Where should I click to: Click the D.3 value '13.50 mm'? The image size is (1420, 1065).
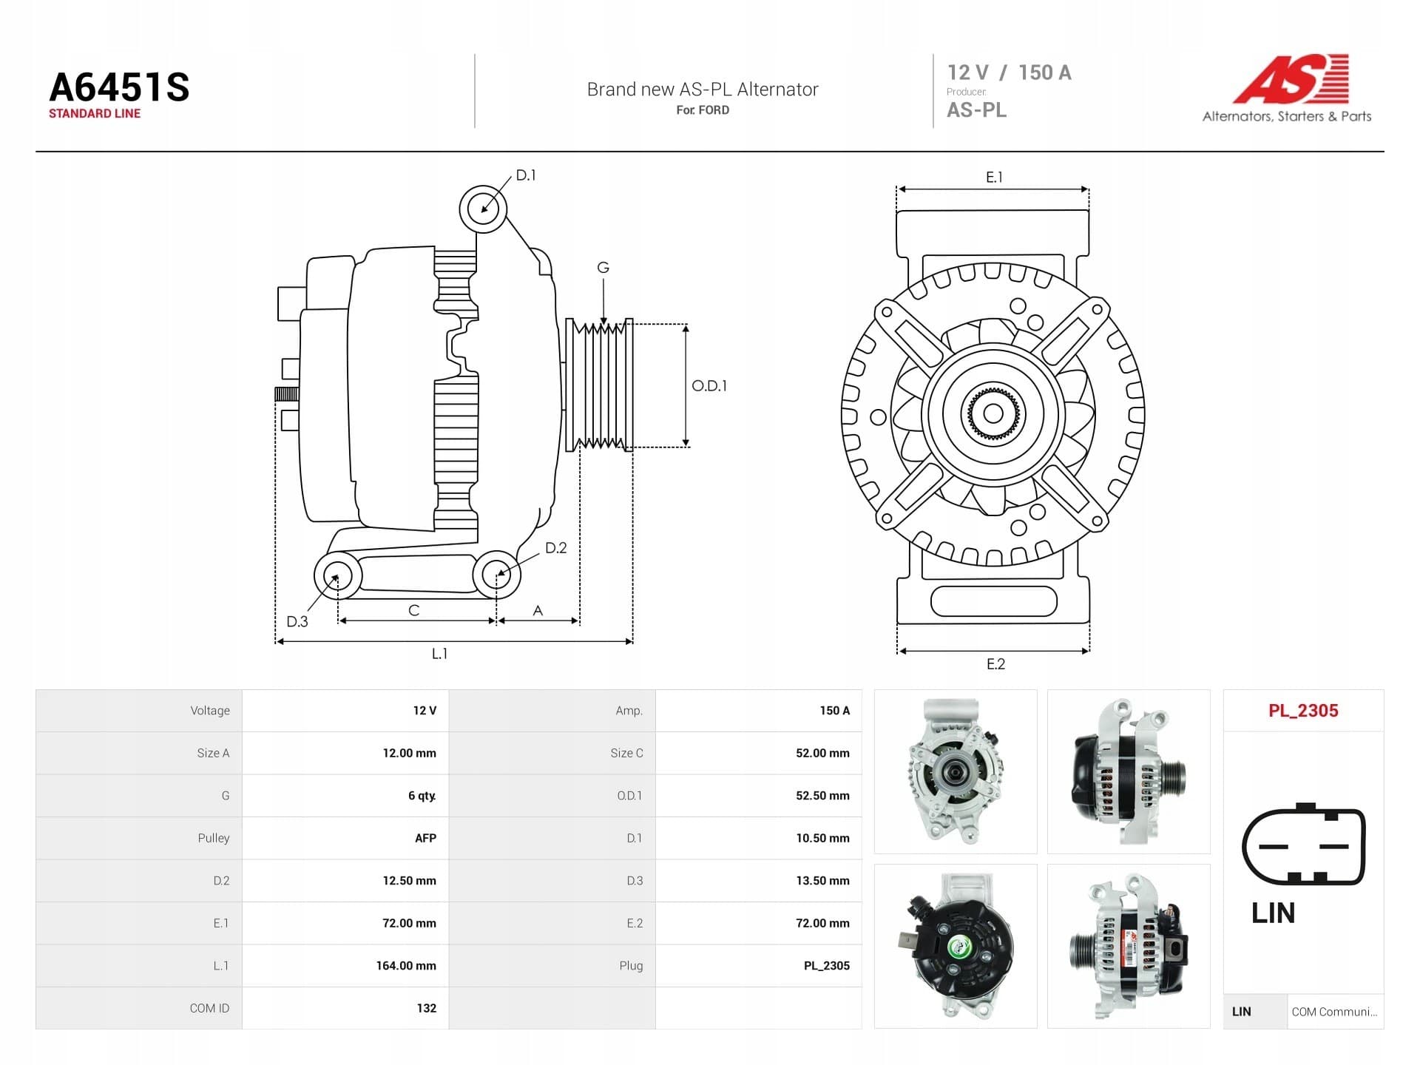822,881
